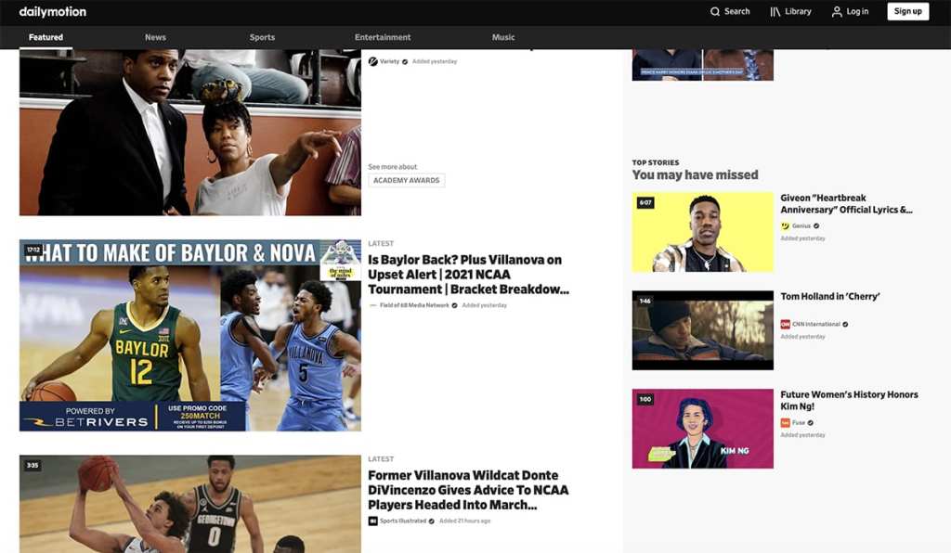Play the Georgetown basketball video thumbnail
This screenshot has width=951, height=553.
pyautogui.click(x=189, y=504)
